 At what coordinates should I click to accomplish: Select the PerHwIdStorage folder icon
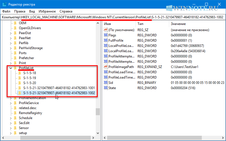point(15,48)
